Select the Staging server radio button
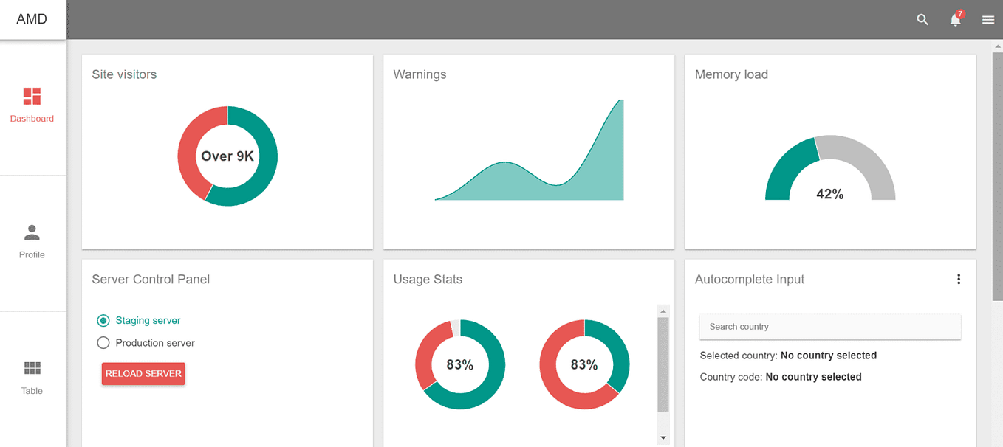The image size is (1003, 447). point(103,320)
